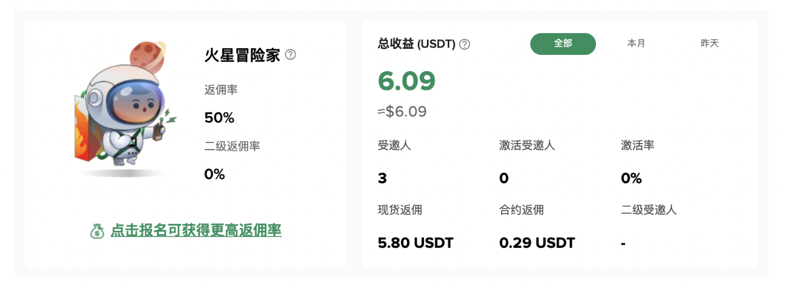
Task: Select the 全部 tab
Action: click(563, 43)
